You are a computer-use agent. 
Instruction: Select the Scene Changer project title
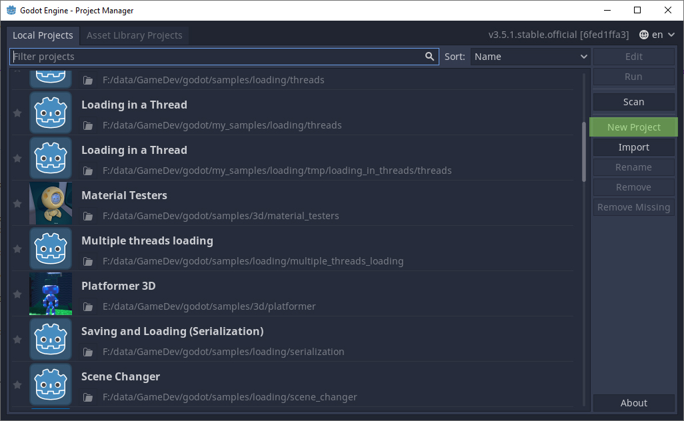[121, 376]
